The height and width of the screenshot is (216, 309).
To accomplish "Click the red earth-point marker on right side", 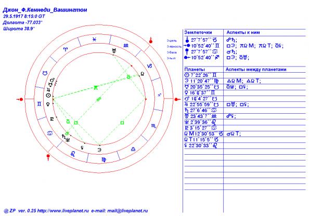I will [177, 99].
